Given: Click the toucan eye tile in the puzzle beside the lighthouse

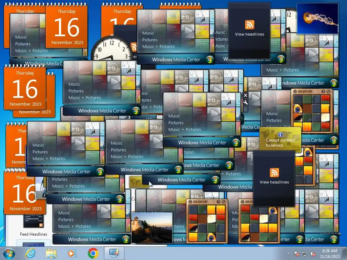Looking at the screenshot, I should pos(211,237).
